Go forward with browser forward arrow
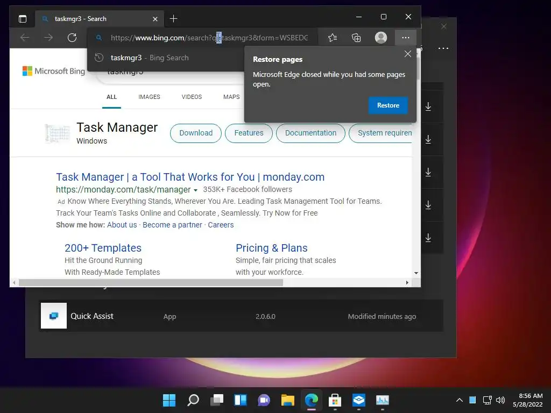The height and width of the screenshot is (413, 551). 48,38
